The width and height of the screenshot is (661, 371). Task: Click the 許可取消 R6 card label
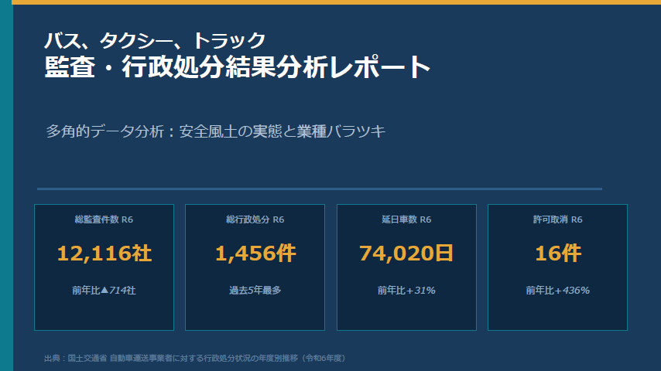pyautogui.click(x=557, y=220)
